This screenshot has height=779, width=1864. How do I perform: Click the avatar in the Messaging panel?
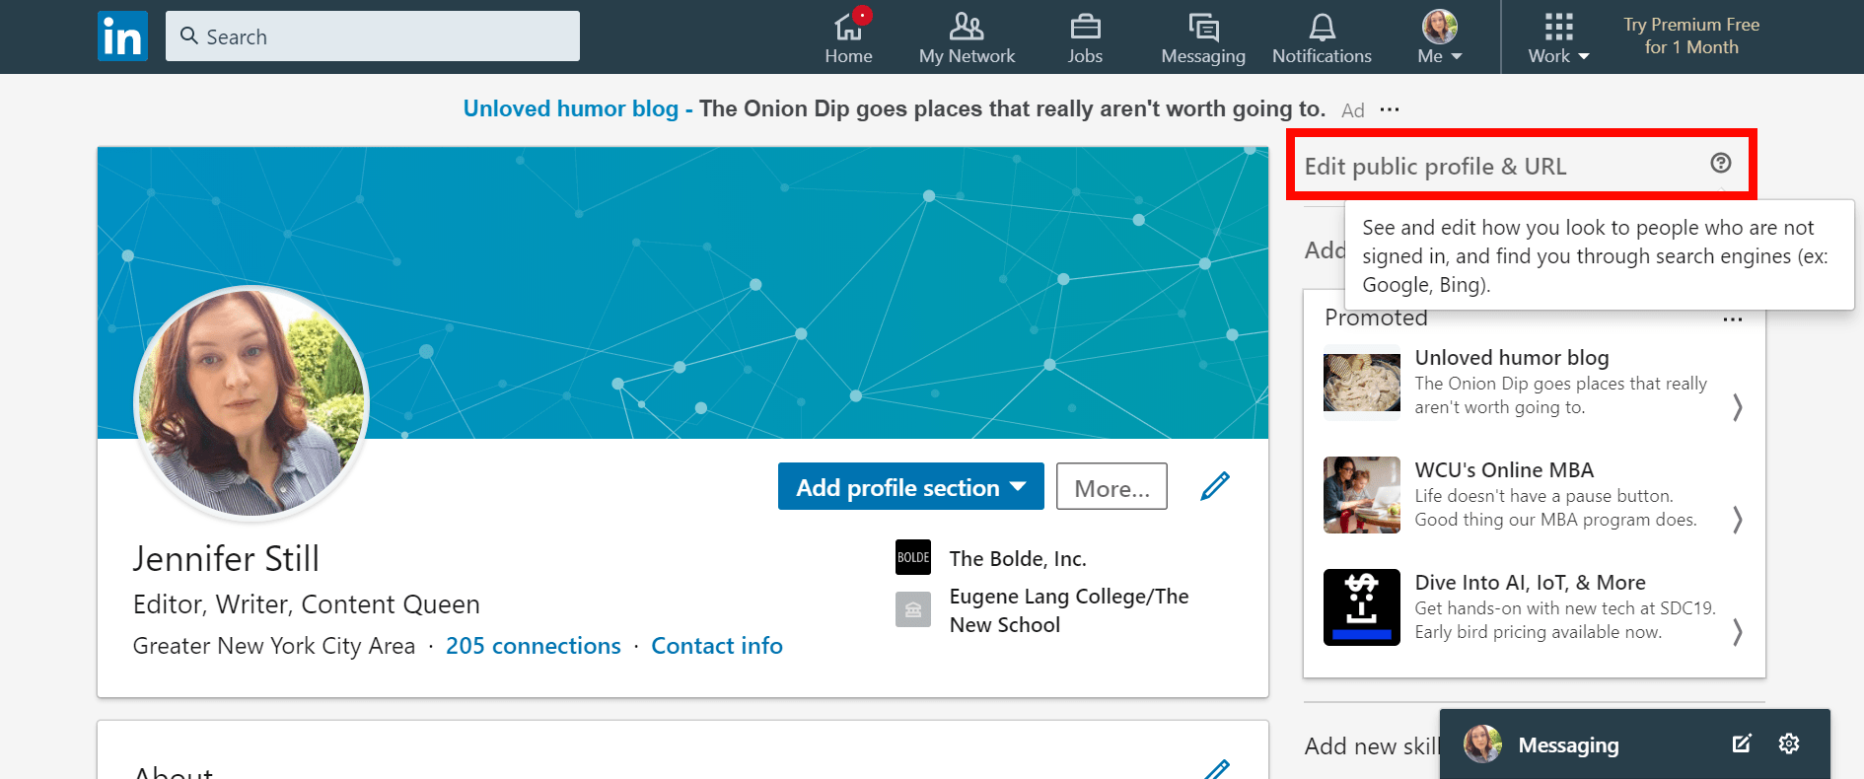point(1482,744)
